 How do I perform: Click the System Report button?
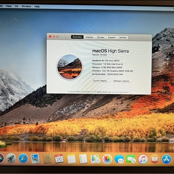click(x=101, y=81)
